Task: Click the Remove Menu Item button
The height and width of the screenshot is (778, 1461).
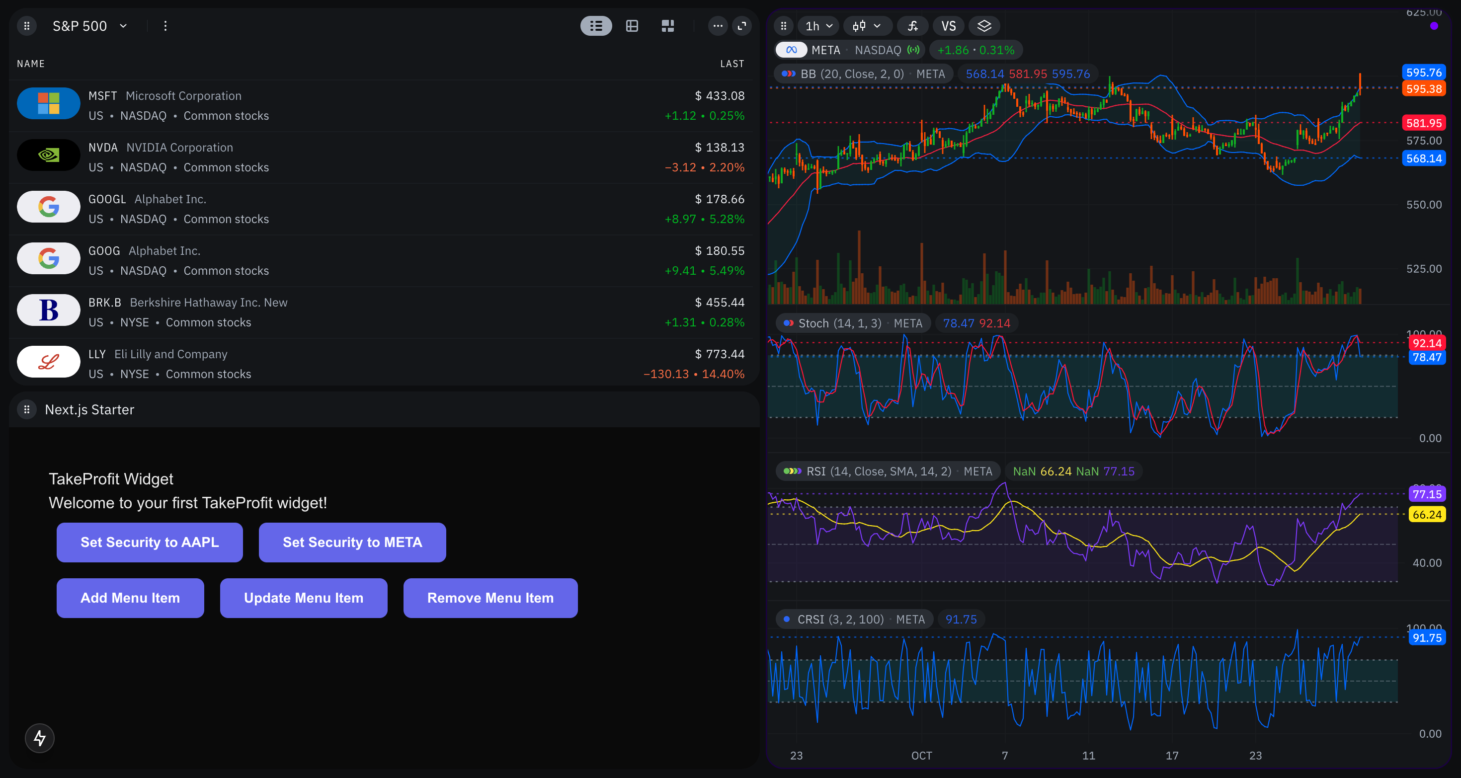Action: pyautogui.click(x=490, y=598)
